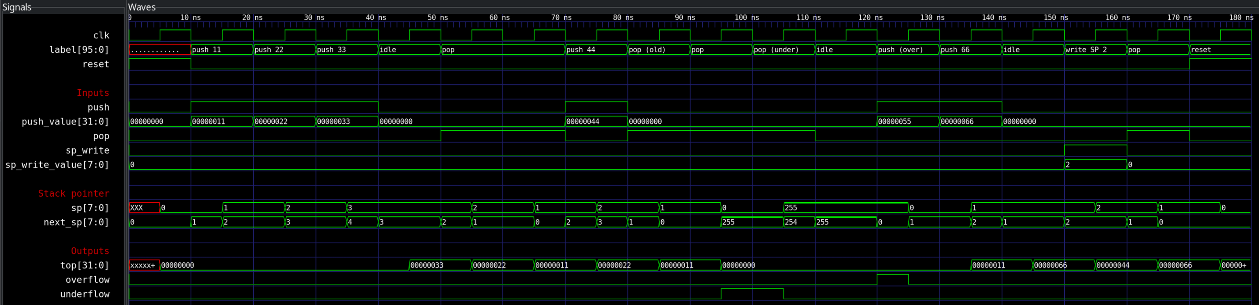This screenshot has width=1259, height=305.
Task: Select the underflow signal name
Action: pos(84,294)
